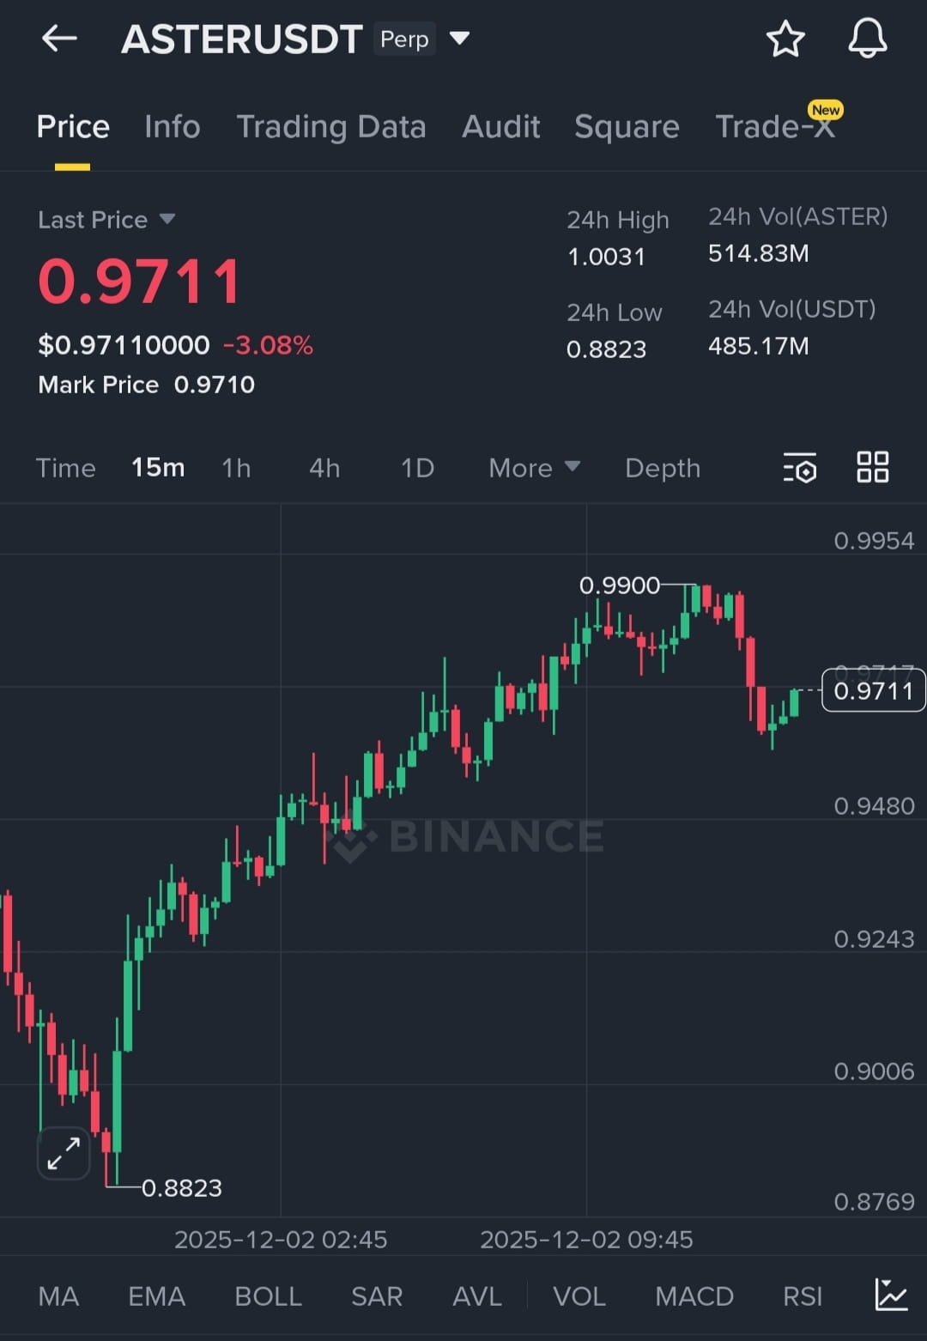Image resolution: width=927 pixels, height=1341 pixels.
Task: Tap the 0.9711 current price marker
Action: 873,690
